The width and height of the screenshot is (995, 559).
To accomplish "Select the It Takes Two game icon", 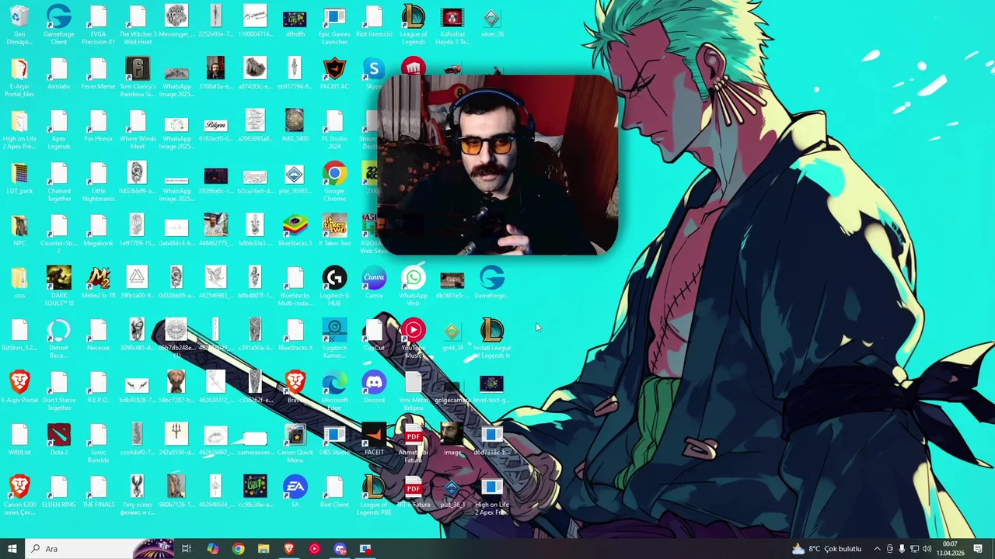I will [334, 230].
